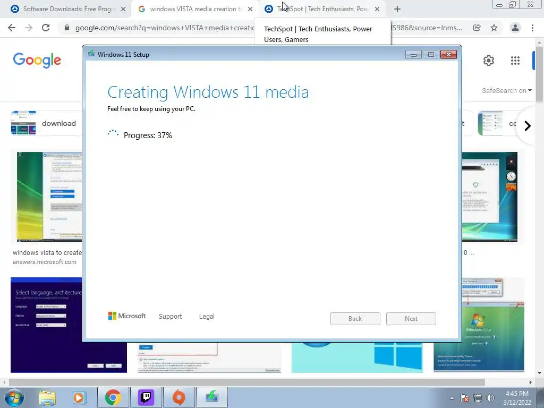Open the Google apps grid
The height and width of the screenshot is (408, 544).
(515, 61)
